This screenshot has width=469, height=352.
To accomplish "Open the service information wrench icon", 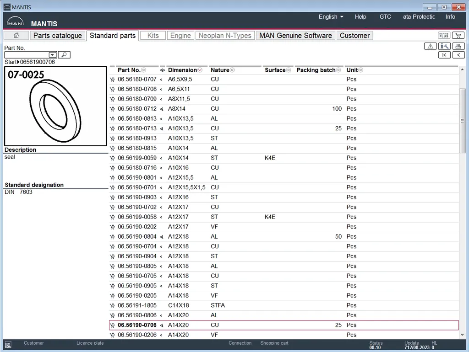I will 444,46.
